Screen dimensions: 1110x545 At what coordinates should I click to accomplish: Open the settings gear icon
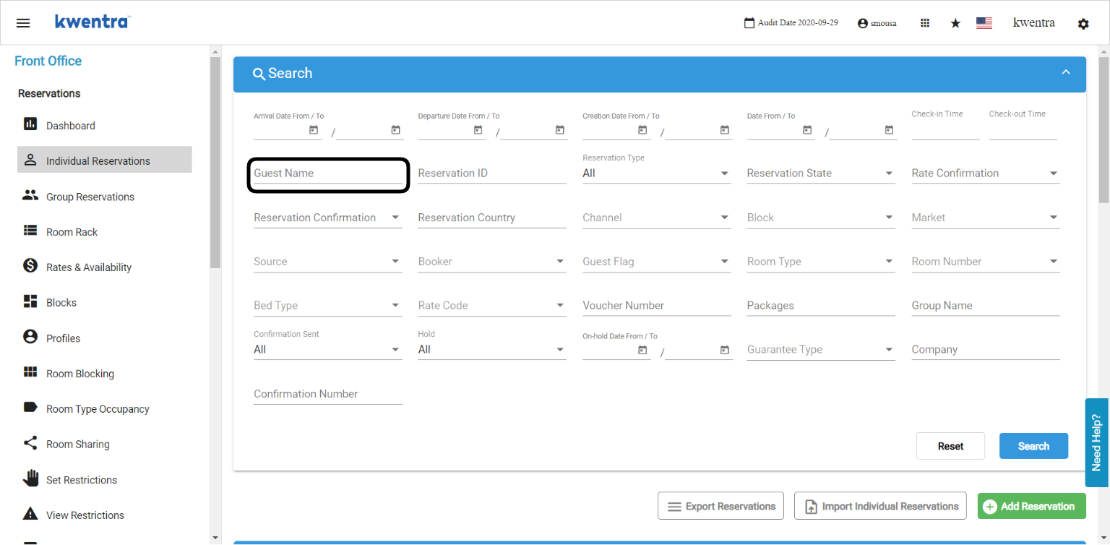1083,24
